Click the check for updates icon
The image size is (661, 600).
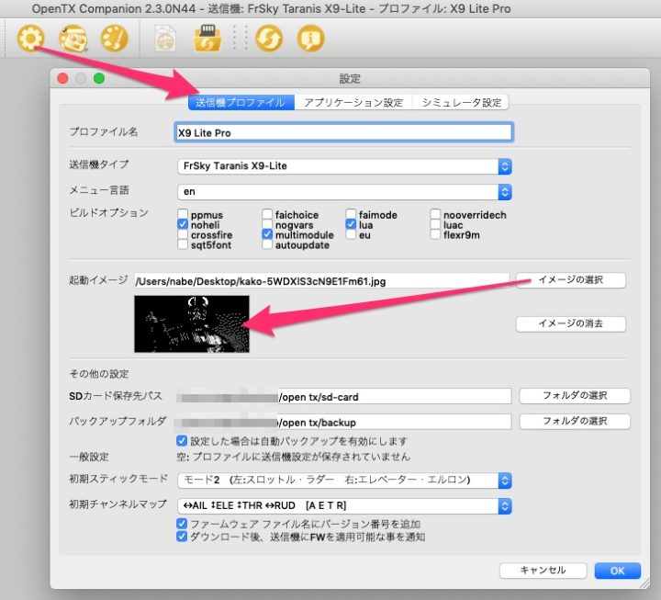point(269,39)
